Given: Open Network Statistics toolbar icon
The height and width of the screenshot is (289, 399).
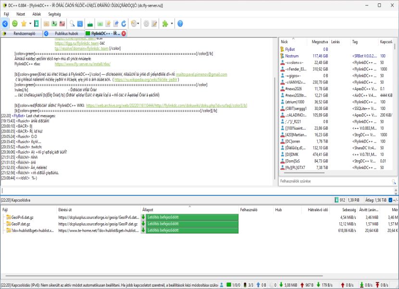Looking at the screenshot, I should click(x=100, y=24).
